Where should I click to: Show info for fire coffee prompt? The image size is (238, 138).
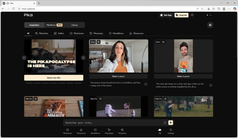(x=211, y=85)
